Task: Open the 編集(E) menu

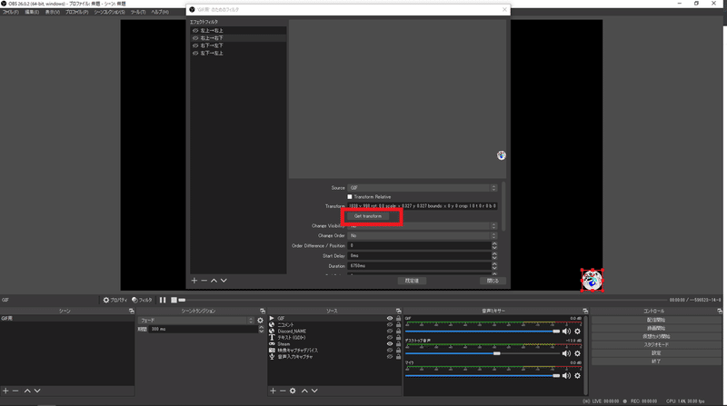Action: click(32, 12)
